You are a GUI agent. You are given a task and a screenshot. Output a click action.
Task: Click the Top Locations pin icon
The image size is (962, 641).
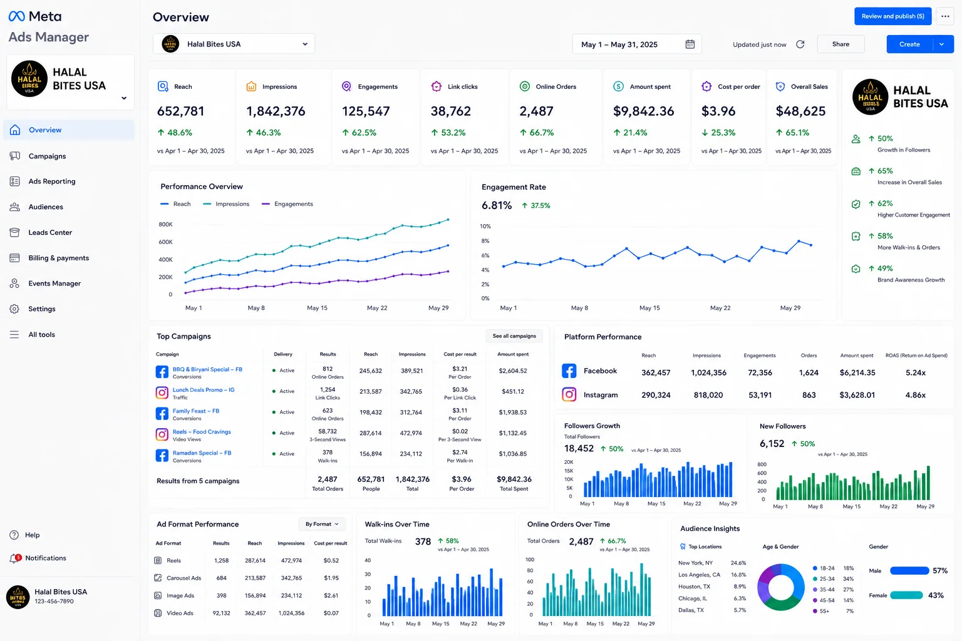[x=683, y=546]
